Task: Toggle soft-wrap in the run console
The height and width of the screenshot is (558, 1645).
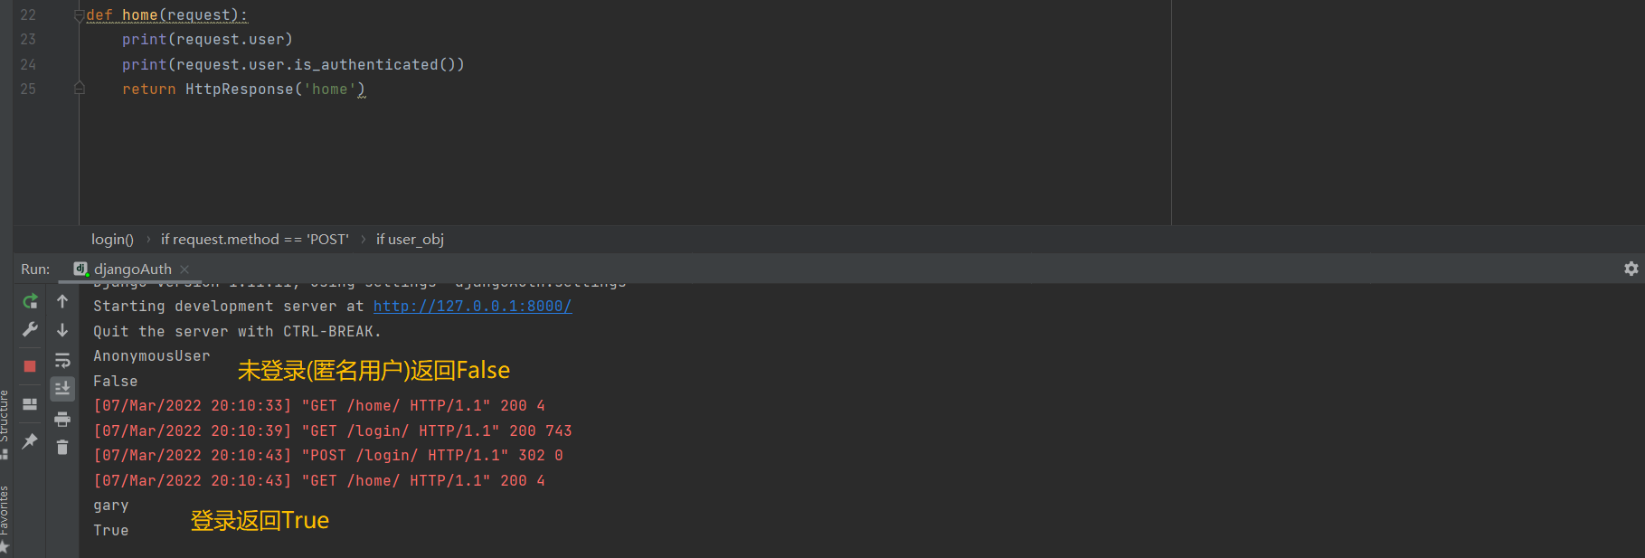Action: [x=62, y=360]
